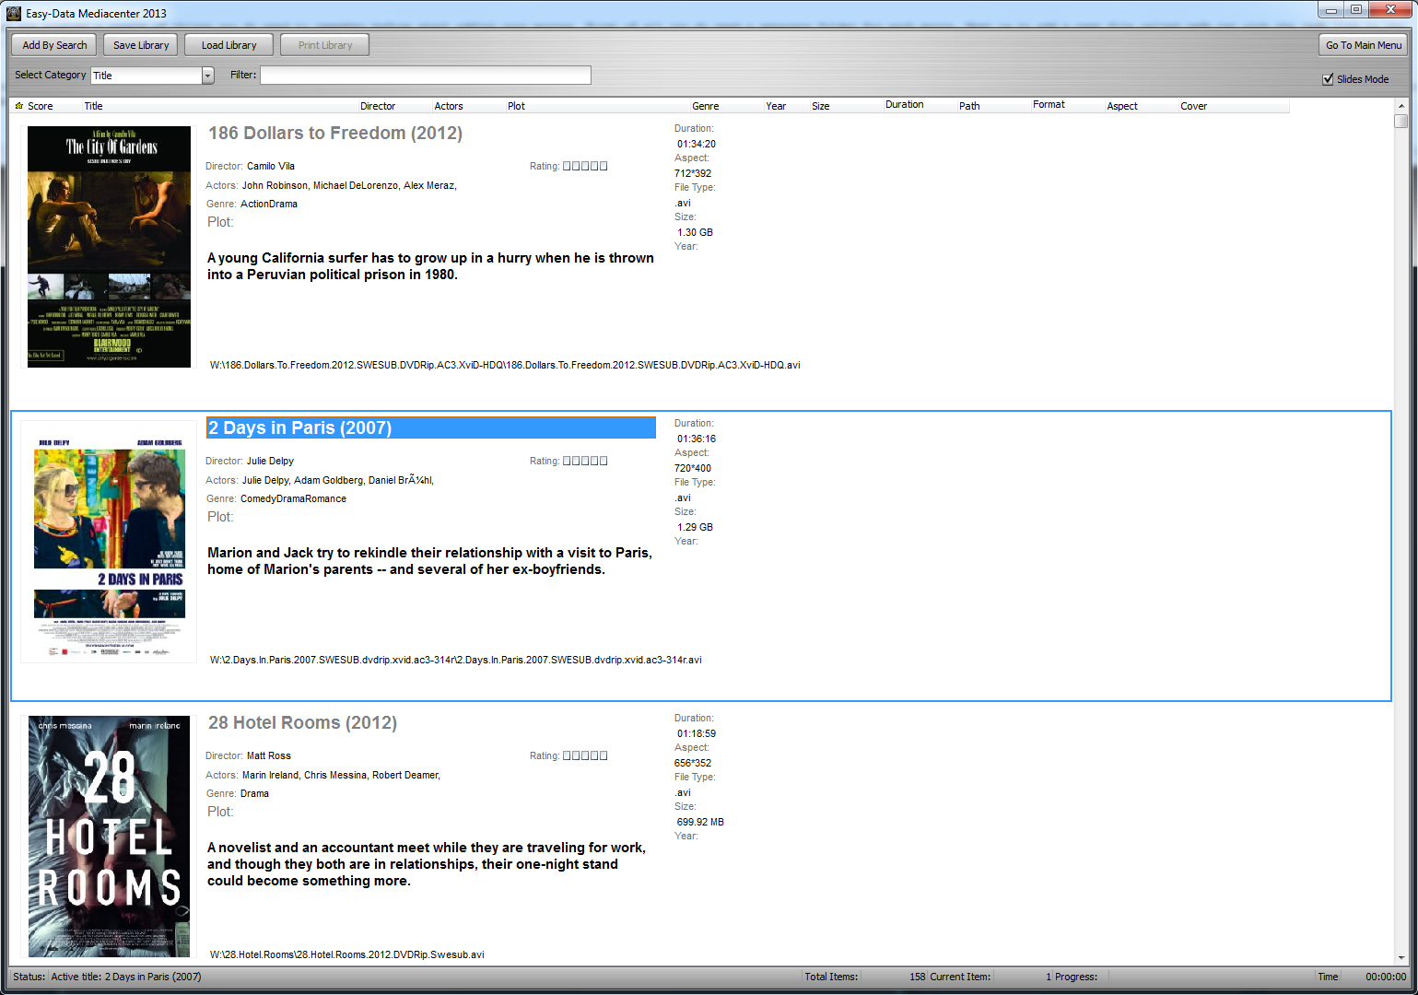Click the Print Library button

325,45
